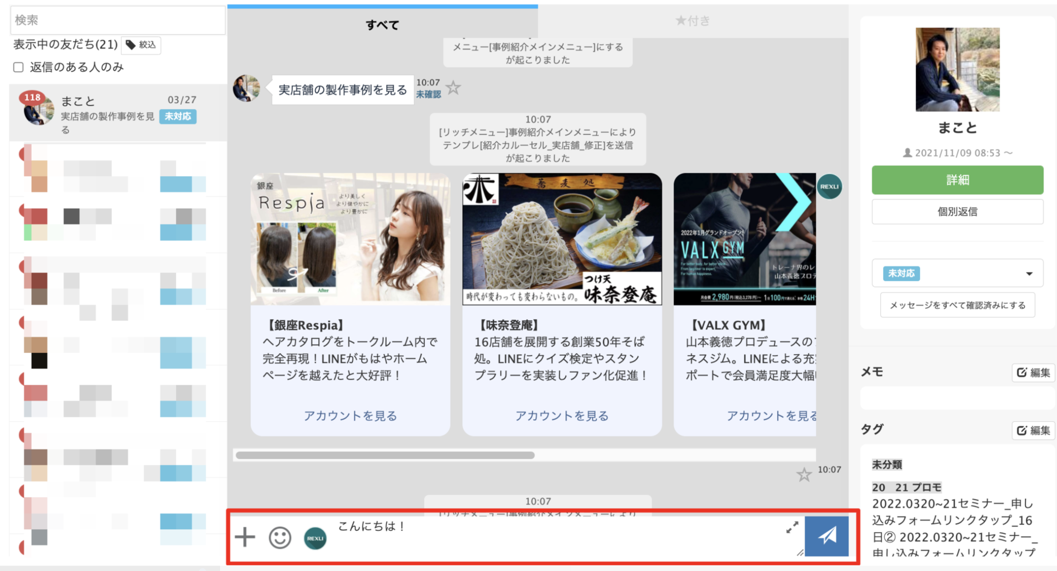Expand the message input with arrows icon

(x=792, y=527)
